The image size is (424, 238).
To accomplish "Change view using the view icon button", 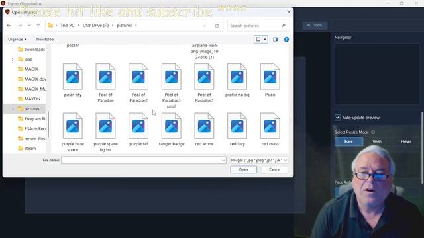I will (x=258, y=40).
